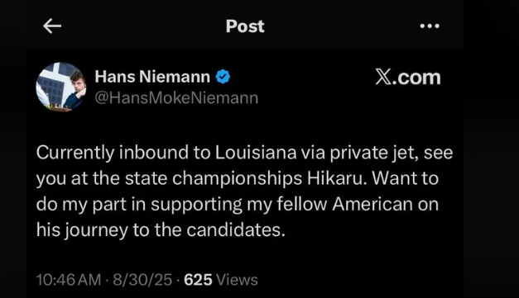
Task: Open the three-dot more options menu
Action: [430, 26]
